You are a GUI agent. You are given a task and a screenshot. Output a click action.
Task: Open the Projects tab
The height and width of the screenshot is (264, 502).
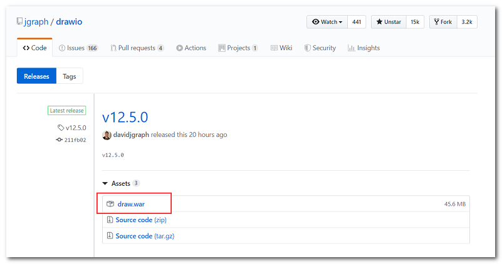238,48
